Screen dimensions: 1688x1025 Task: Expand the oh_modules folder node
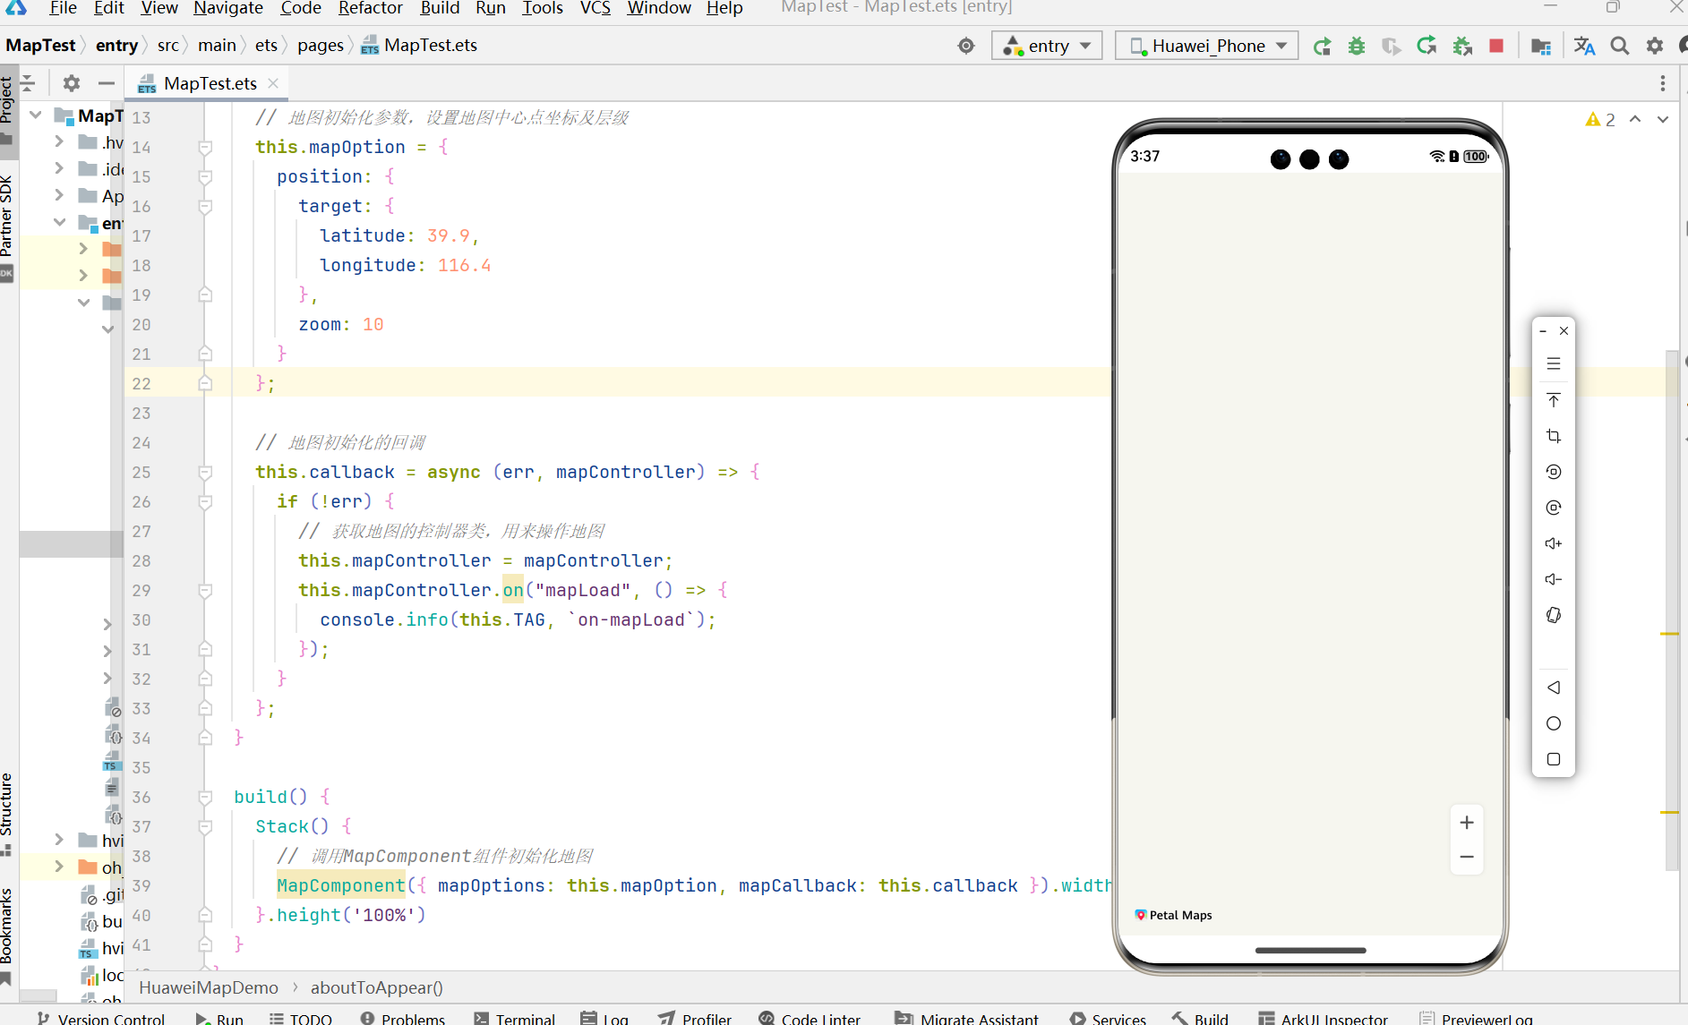click(59, 867)
